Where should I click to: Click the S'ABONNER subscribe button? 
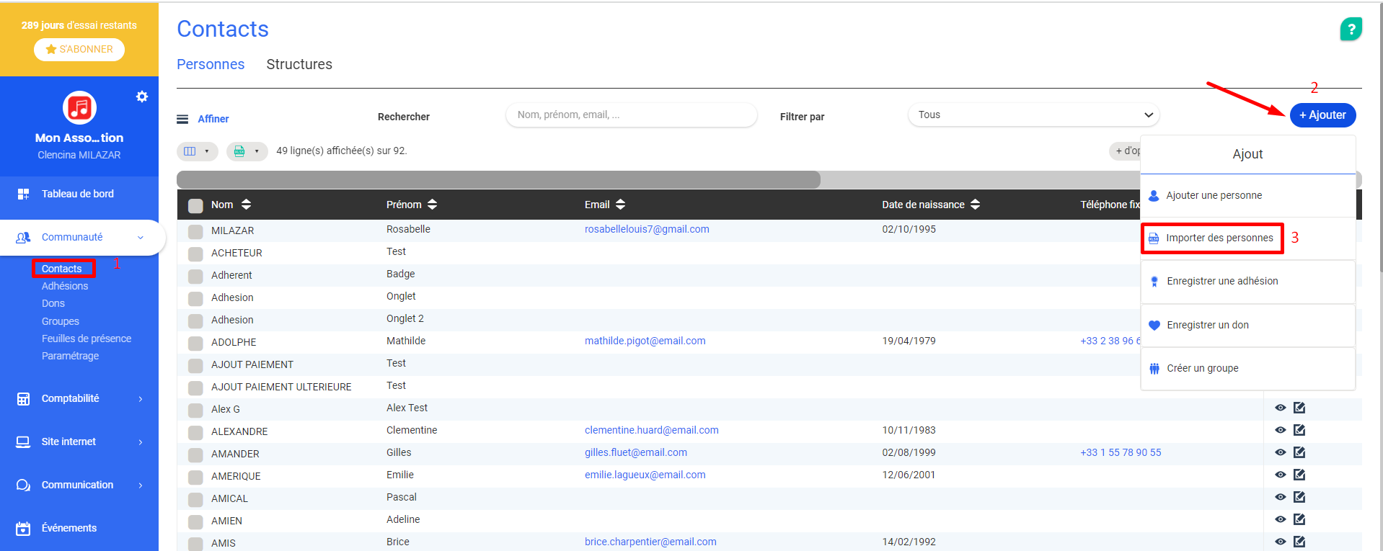(79, 49)
